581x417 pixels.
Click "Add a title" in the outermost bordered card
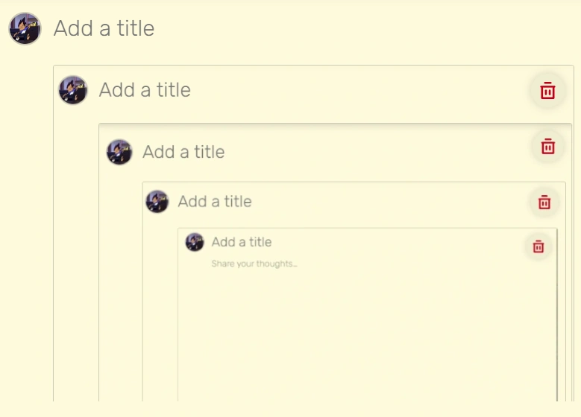[145, 90]
